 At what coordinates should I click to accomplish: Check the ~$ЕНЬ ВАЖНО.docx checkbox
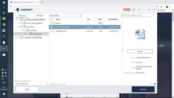tap(51, 27)
